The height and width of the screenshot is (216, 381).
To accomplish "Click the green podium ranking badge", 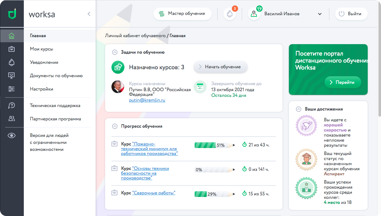I will [306, 188].
